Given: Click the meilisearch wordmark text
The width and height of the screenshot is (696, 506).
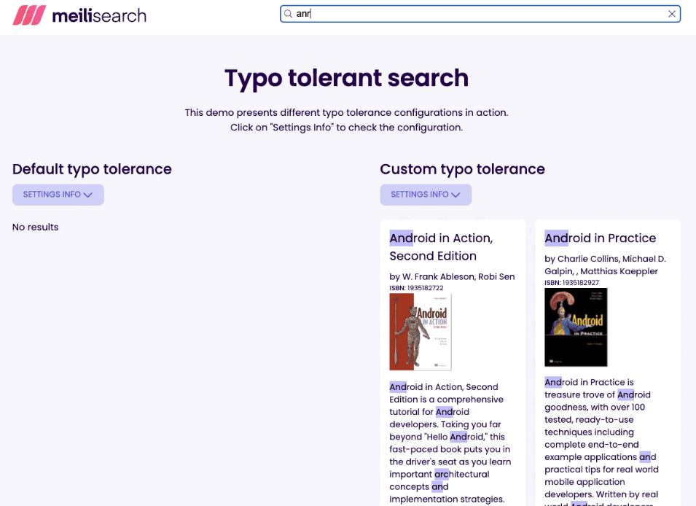Looking at the screenshot, I should [x=98, y=15].
